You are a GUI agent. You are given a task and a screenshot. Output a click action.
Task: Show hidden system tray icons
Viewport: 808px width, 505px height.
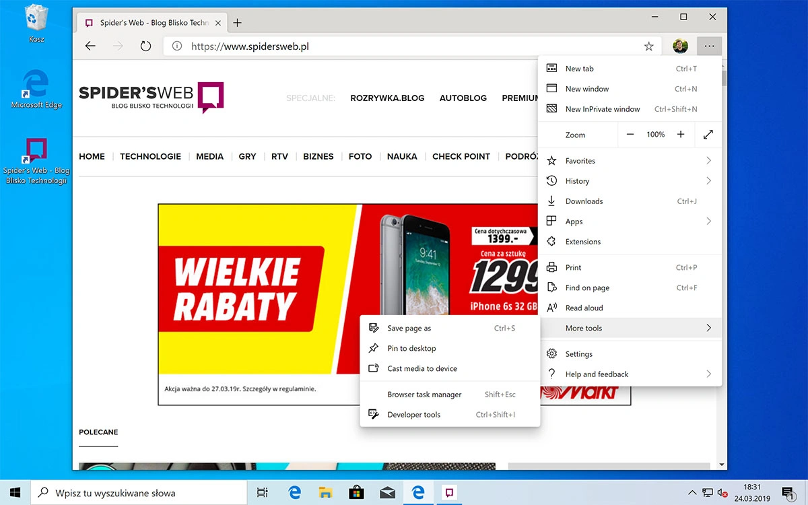(x=692, y=493)
